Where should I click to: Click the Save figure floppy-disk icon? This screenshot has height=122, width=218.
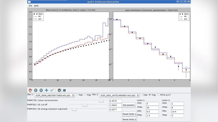(64, 90)
